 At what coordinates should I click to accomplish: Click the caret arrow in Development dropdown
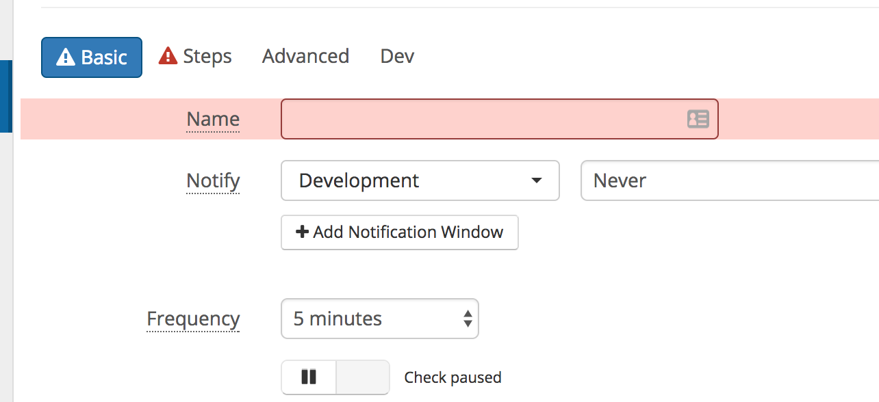[x=537, y=180]
